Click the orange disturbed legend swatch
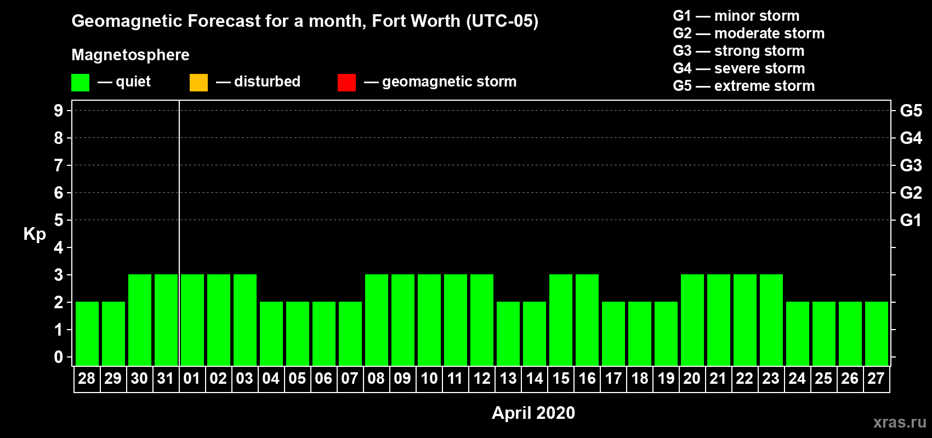The image size is (932, 438). point(199,83)
